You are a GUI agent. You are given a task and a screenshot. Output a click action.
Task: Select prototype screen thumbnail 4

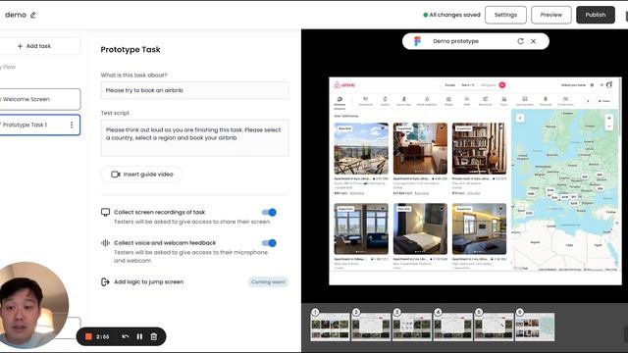(x=452, y=327)
